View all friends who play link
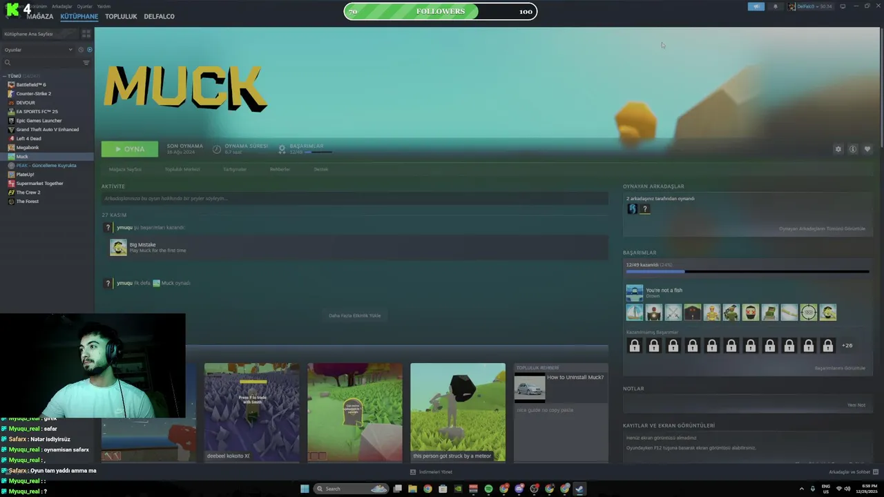This screenshot has height=497, width=884. pos(822,228)
